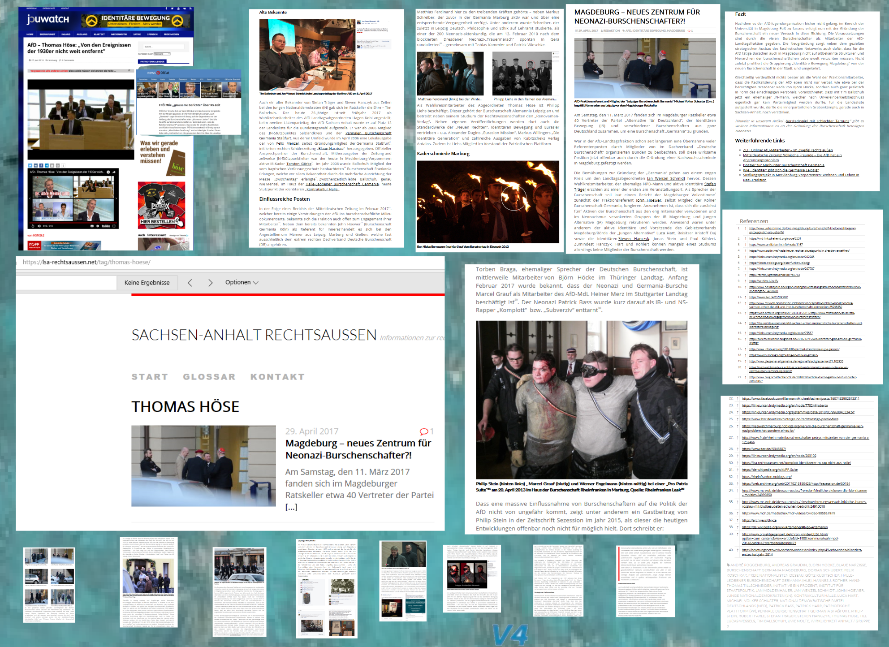
Task: Enter fullscreen on the YouTube player
Action: click(114, 226)
